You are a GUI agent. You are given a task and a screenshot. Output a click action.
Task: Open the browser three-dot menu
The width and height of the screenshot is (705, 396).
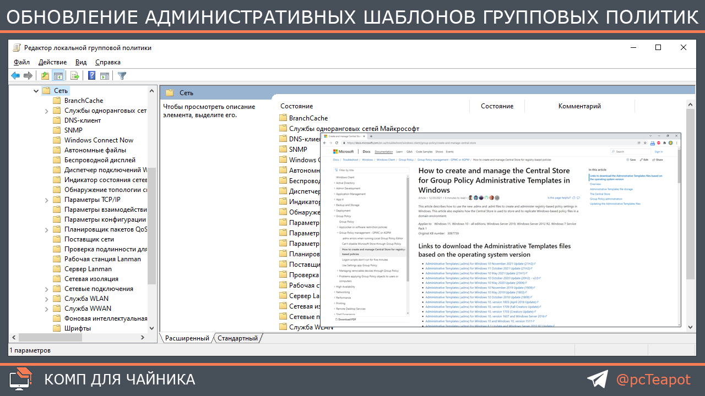coord(675,142)
